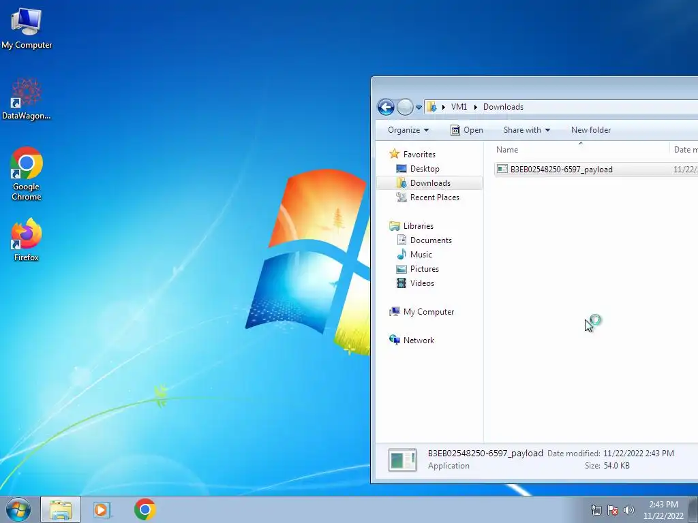
Task: Select the Firefox desktop shortcut
Action: pyautogui.click(x=27, y=239)
